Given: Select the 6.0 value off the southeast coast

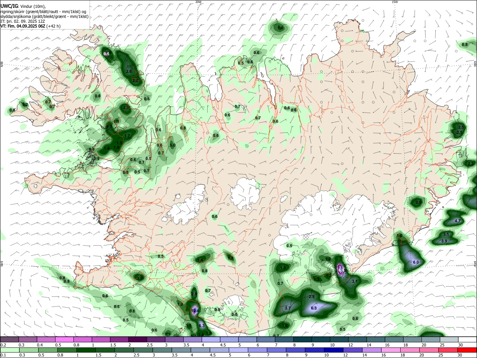Looking at the screenshot, I should (x=416, y=262).
